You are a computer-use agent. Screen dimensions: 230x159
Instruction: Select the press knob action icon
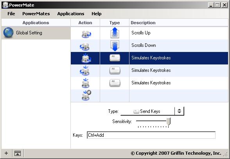[86, 83]
